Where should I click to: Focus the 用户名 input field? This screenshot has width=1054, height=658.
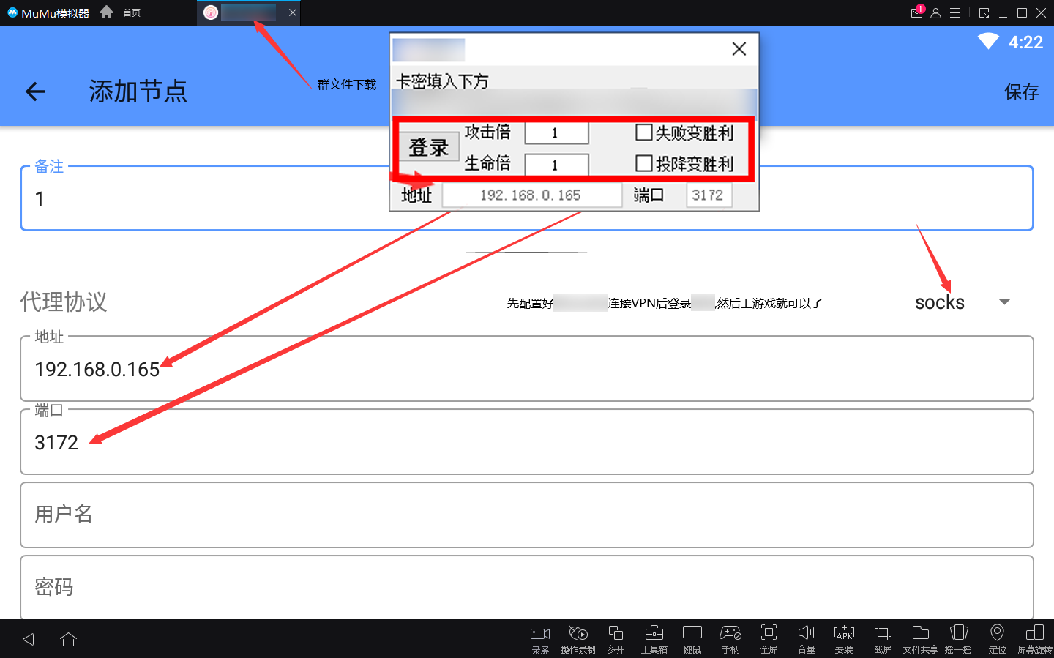coord(527,515)
